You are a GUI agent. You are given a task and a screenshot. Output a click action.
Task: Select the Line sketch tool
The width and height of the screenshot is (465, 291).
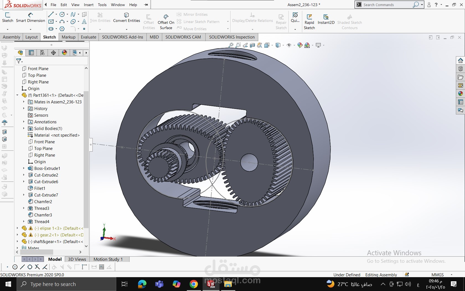tap(51, 14)
